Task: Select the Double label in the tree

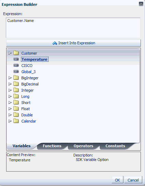Action: click(x=27, y=115)
